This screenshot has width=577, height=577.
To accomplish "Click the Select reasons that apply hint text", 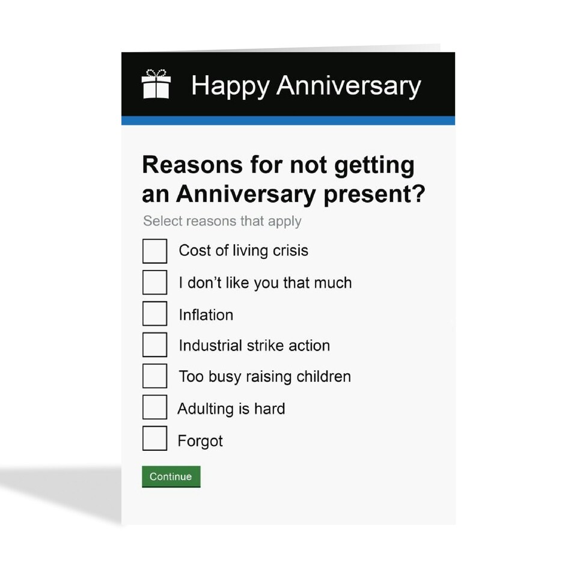I will (x=222, y=221).
